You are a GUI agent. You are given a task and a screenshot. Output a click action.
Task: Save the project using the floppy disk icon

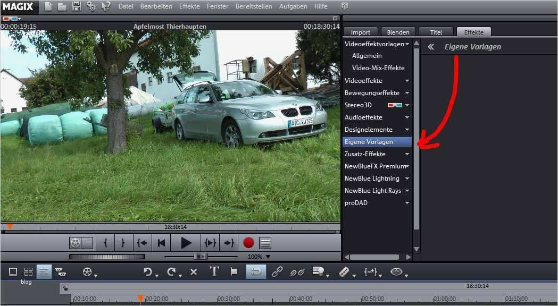click(76, 6)
